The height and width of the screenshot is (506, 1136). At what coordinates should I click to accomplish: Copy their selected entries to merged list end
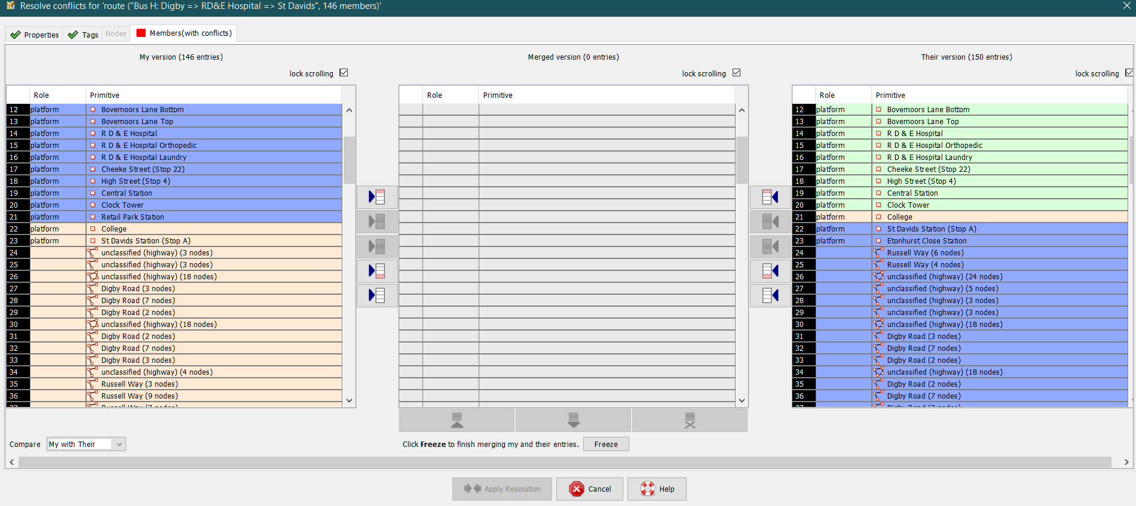click(x=770, y=271)
